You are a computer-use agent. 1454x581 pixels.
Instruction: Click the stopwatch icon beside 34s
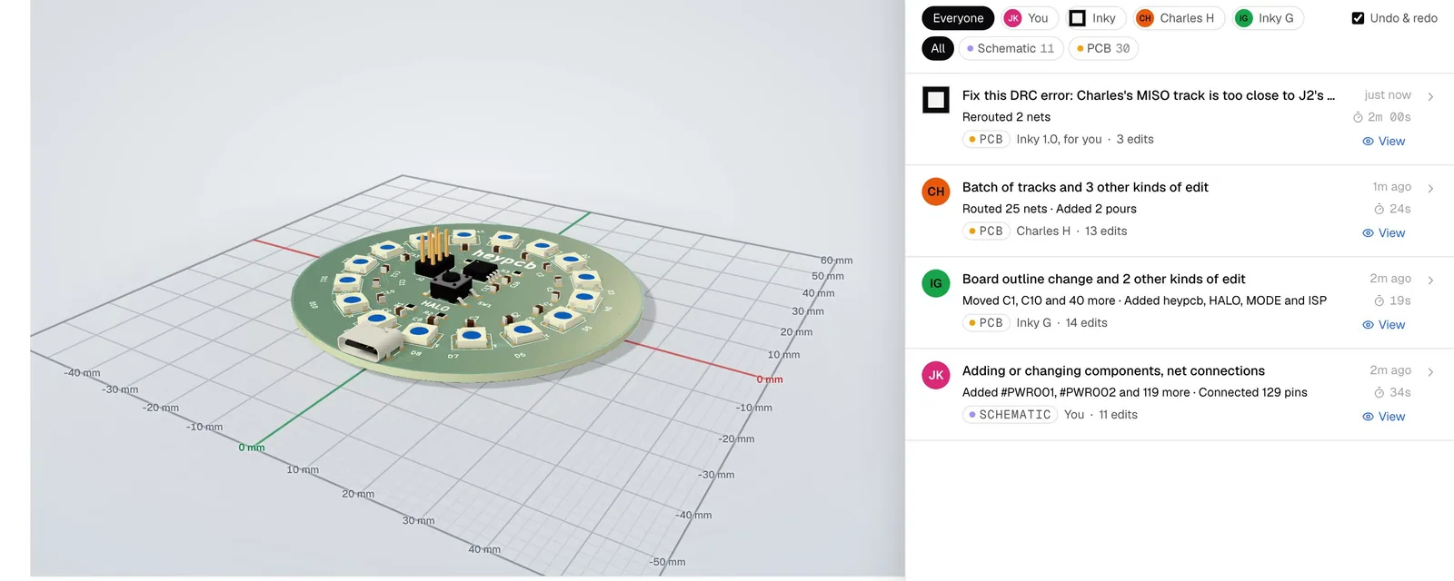(1379, 392)
